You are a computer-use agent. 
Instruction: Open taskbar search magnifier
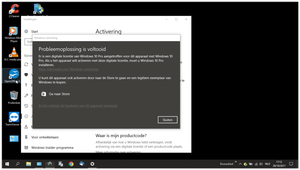[18, 164]
